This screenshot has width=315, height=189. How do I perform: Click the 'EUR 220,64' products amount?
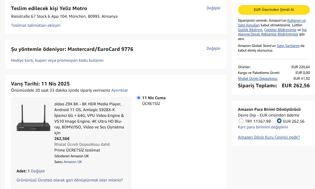[x=301, y=67]
